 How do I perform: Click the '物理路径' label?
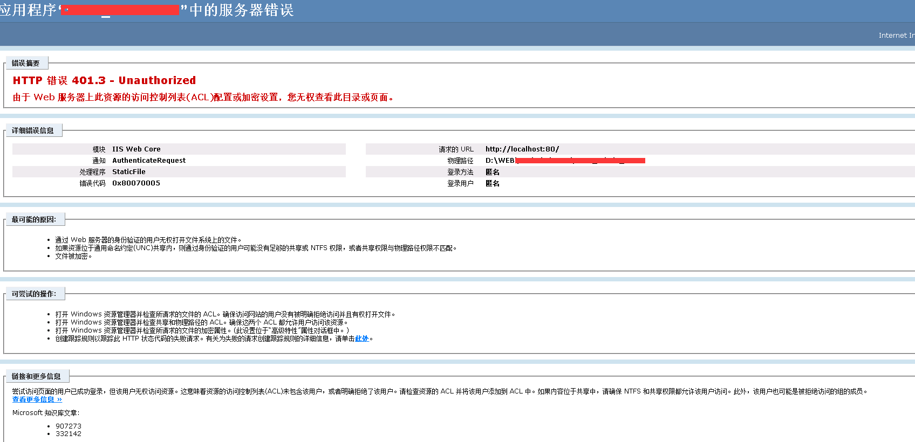point(460,161)
